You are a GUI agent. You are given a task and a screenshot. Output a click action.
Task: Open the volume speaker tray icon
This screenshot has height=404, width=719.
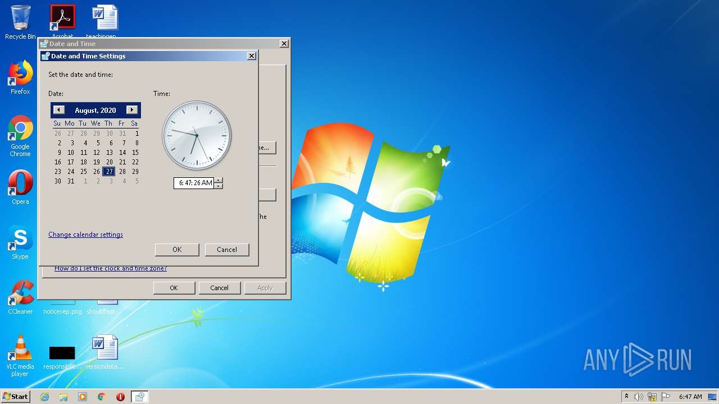[x=639, y=397]
